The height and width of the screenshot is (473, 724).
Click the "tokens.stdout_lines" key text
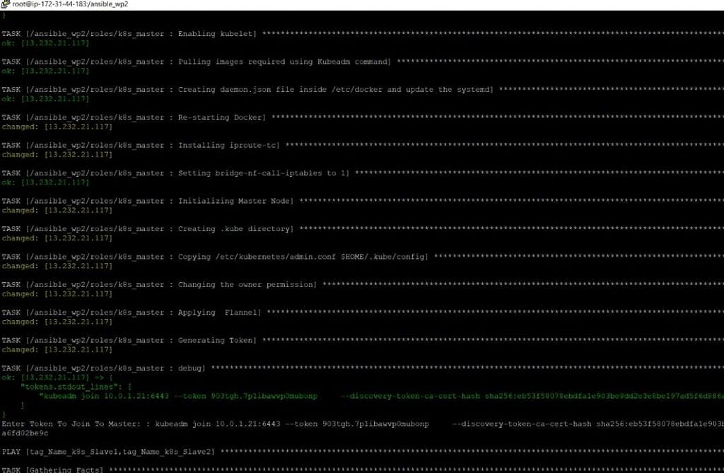click(x=69, y=387)
